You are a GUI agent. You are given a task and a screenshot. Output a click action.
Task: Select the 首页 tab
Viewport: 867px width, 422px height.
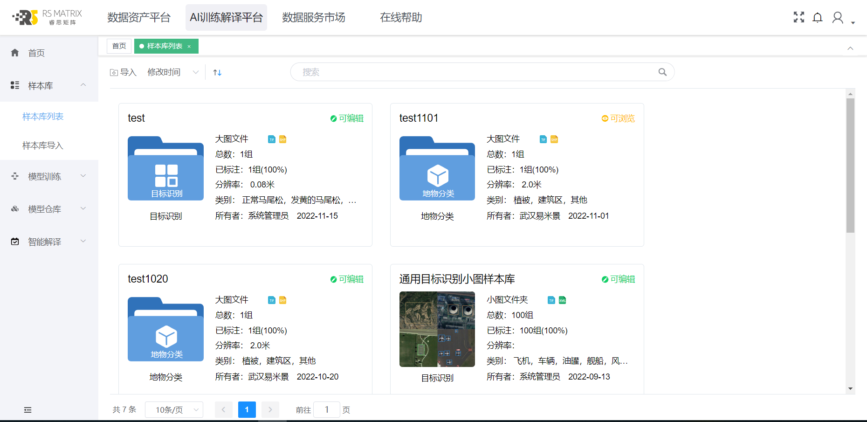(x=119, y=46)
